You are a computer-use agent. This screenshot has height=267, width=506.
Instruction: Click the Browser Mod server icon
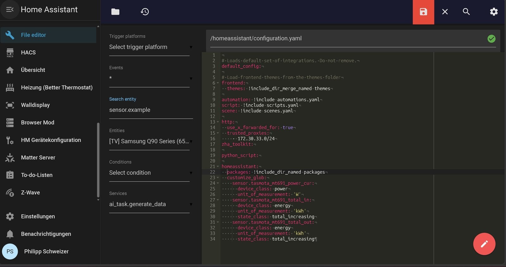(x=10, y=122)
